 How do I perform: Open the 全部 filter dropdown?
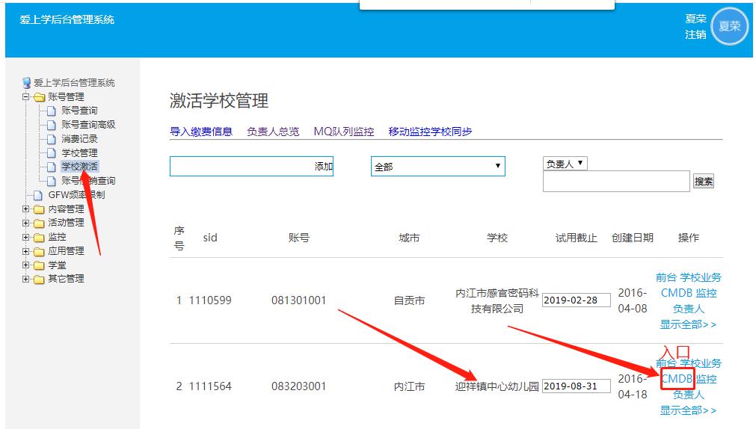click(437, 167)
